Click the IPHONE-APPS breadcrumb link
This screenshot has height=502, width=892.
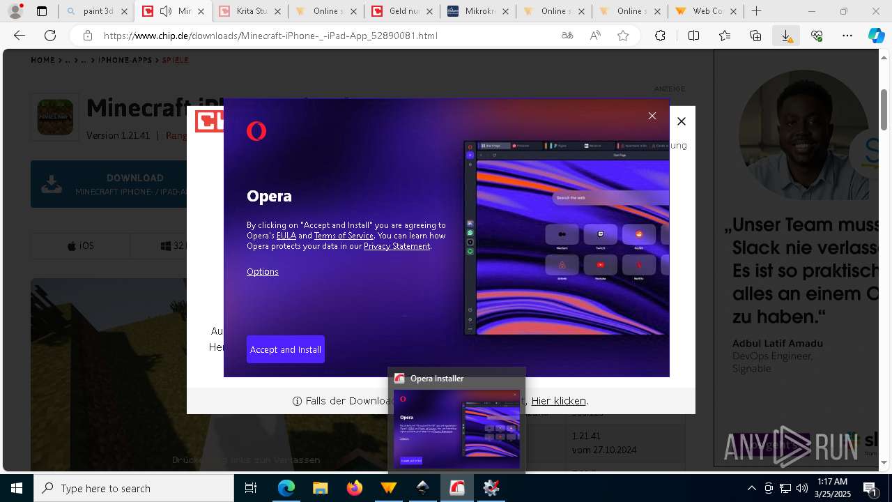pyautogui.click(x=125, y=61)
